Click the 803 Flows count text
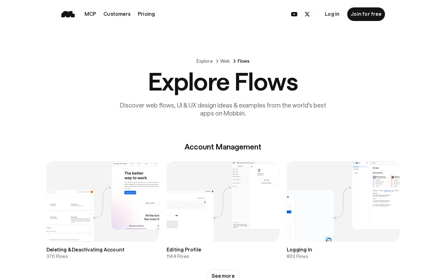Viewport: 446px width, 278px height. [297, 256]
